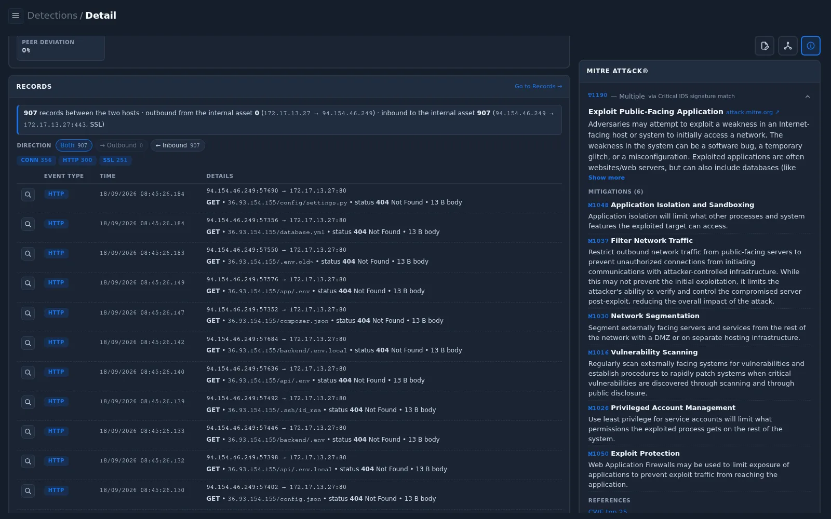The image size is (831, 519).
Task: Inspect the app/.env record via magnifier
Action: [x=28, y=283]
